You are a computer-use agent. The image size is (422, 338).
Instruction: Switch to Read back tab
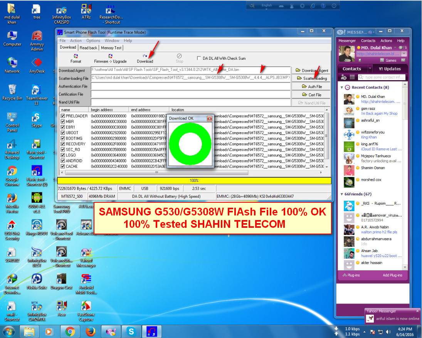point(88,48)
